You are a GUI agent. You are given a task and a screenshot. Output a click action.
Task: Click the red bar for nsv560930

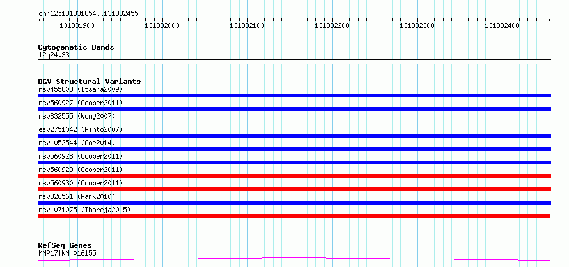(294, 189)
